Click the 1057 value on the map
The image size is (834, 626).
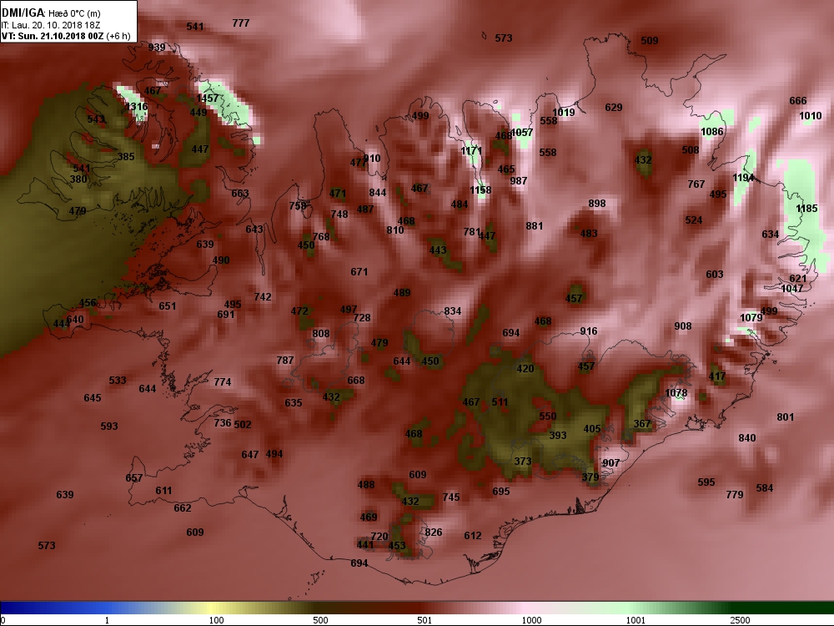pos(522,133)
